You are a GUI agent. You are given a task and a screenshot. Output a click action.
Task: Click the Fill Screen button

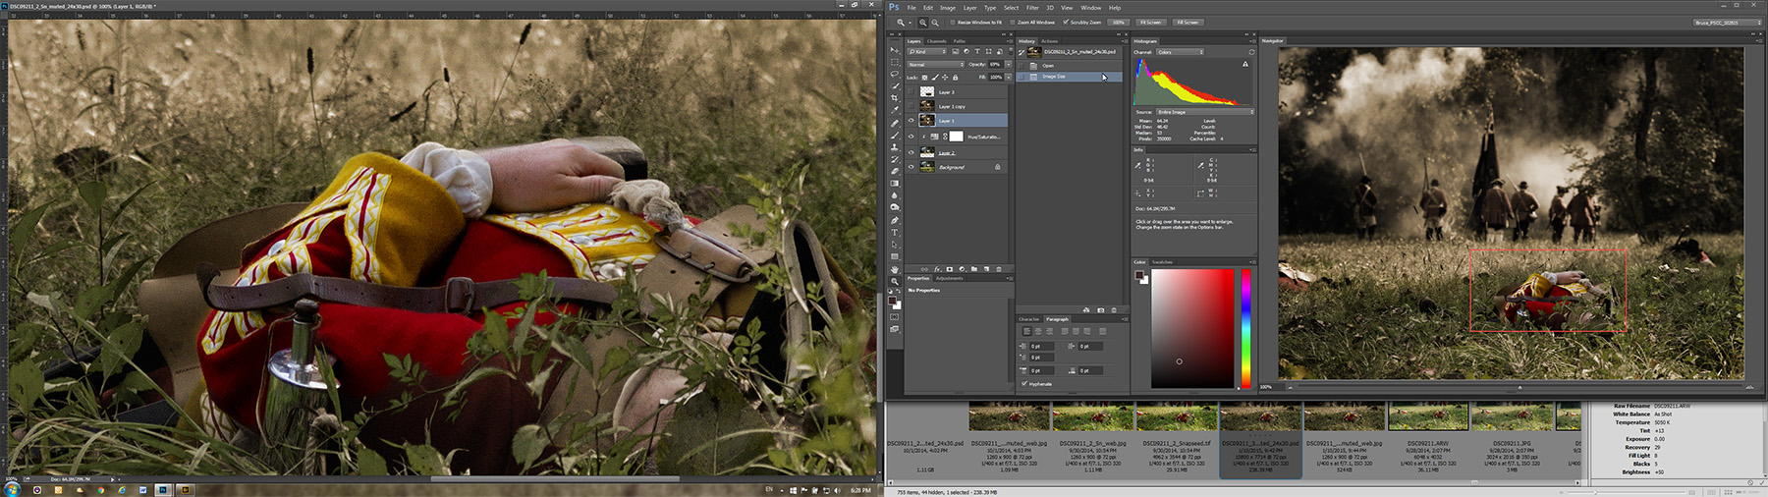coord(1188,23)
